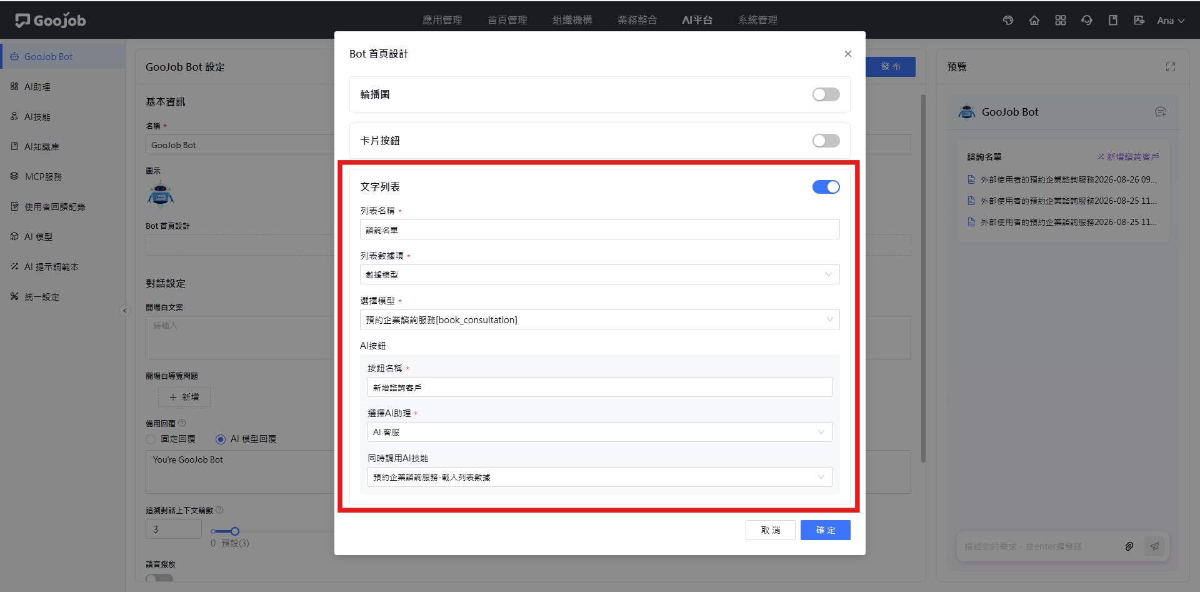Click the 取消 button
Screen dimensions: 1200x592
(771, 530)
